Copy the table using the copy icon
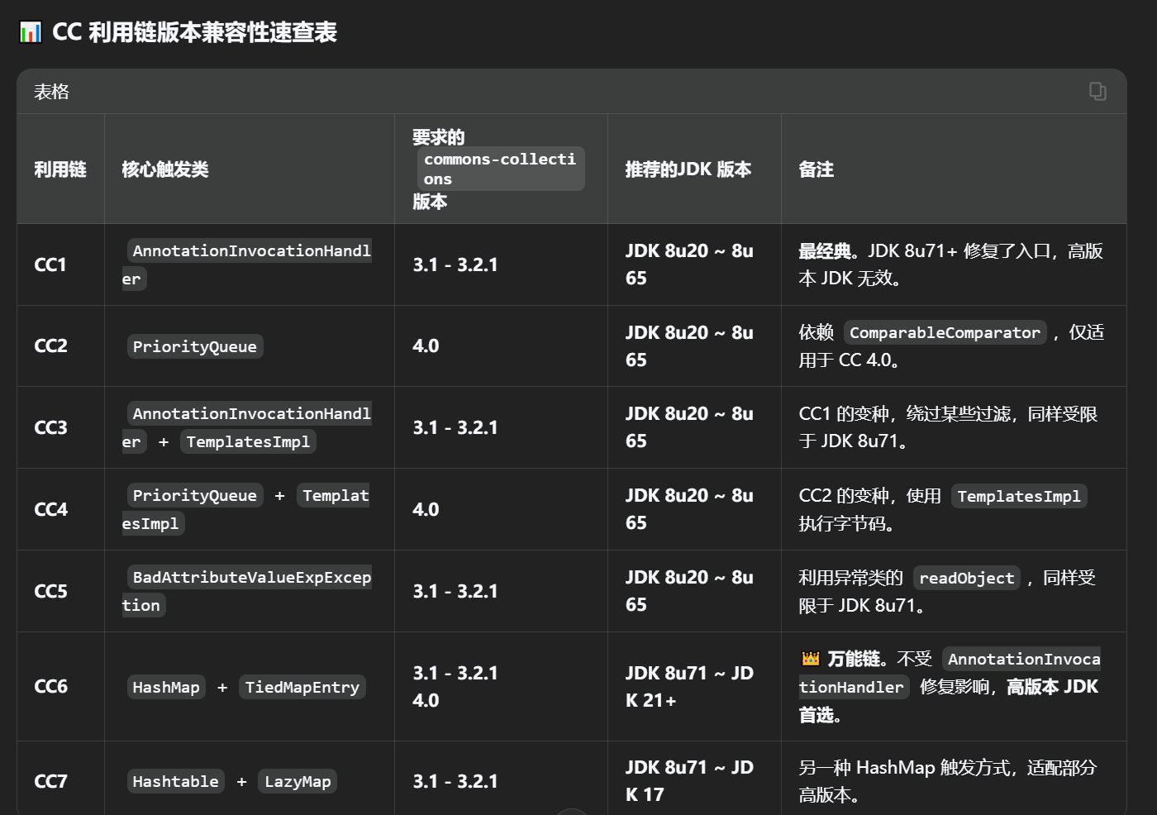Image resolution: width=1157 pixels, height=815 pixels. pos(1097,91)
